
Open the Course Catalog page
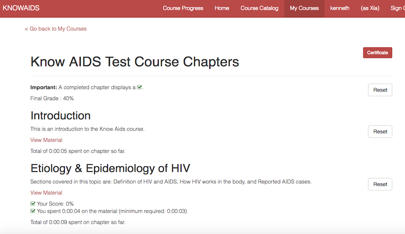(x=259, y=8)
